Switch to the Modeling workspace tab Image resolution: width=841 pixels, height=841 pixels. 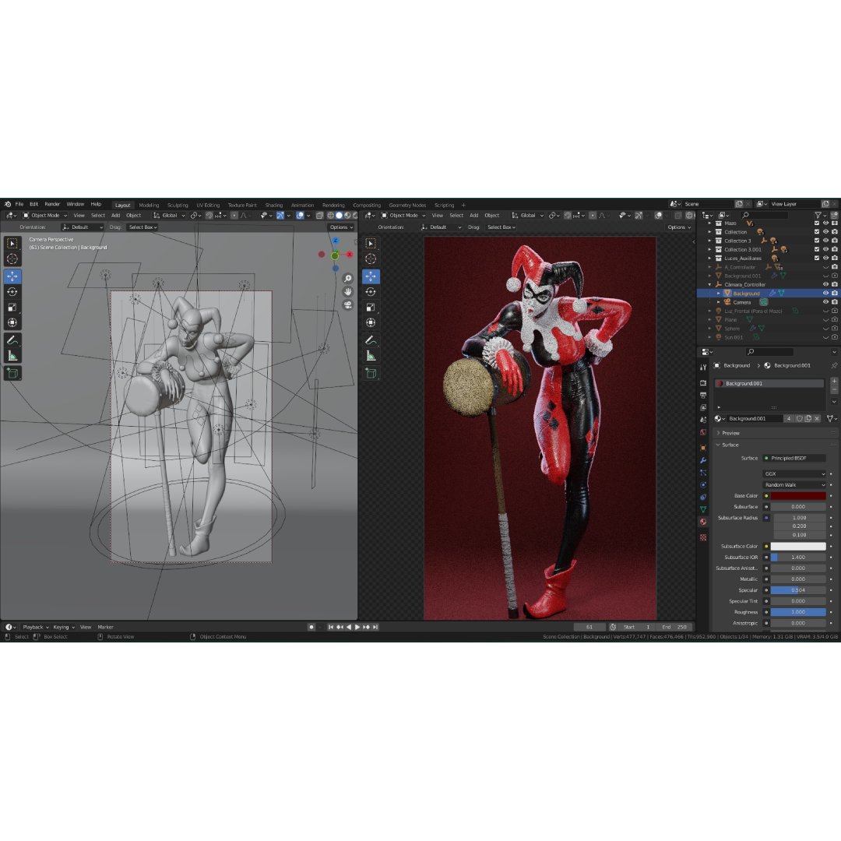point(149,206)
